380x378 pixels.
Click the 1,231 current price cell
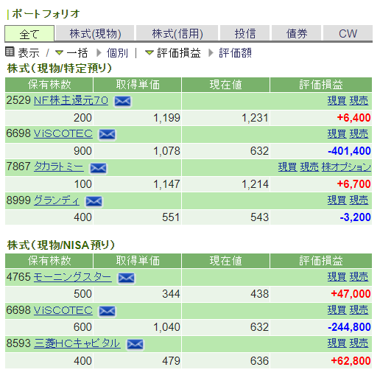coord(225,118)
